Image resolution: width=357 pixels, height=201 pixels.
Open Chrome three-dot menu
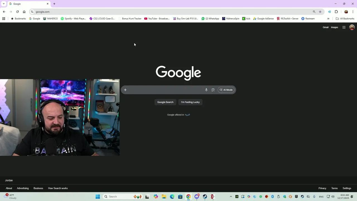click(353, 12)
